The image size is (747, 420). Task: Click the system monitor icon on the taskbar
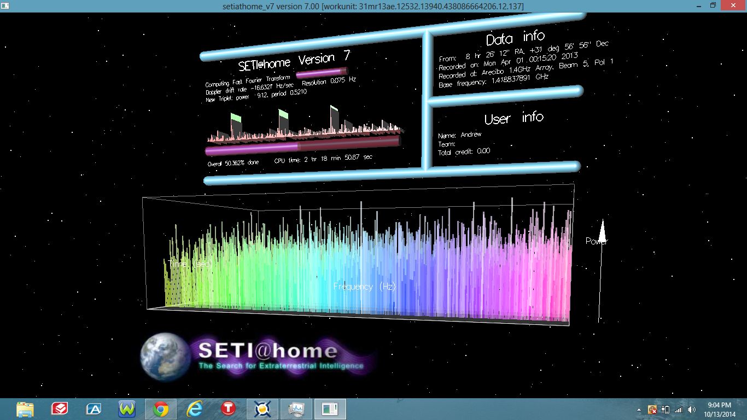[295, 409]
